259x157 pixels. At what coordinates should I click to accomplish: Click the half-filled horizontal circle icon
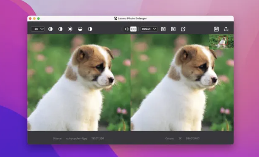(x=80, y=29)
